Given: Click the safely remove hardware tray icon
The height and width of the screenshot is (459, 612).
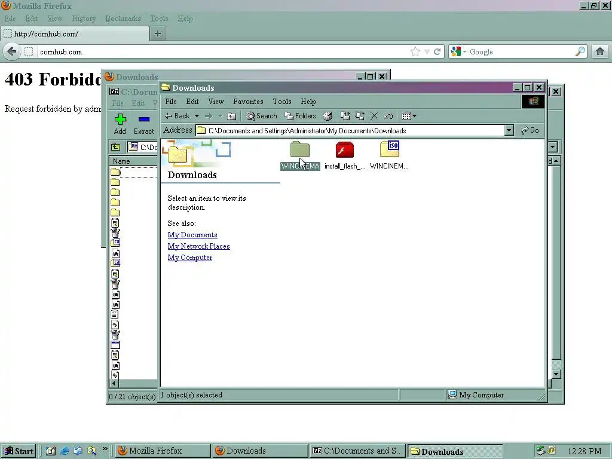Looking at the screenshot, I should pyautogui.click(x=540, y=451).
